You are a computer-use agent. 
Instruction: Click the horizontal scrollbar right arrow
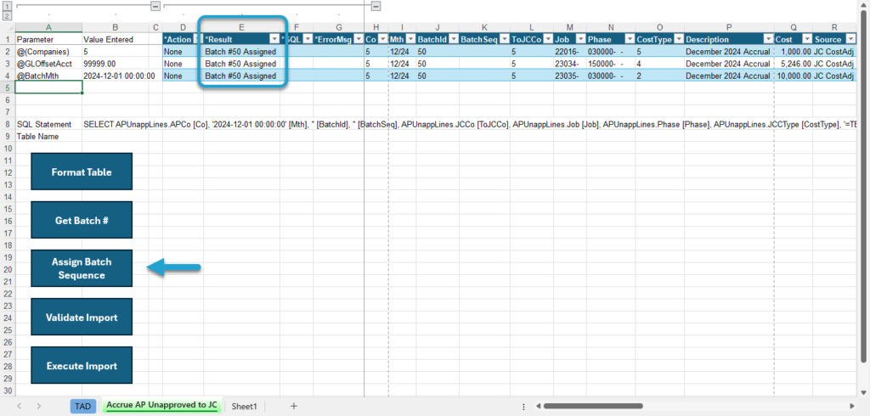pos(851,406)
